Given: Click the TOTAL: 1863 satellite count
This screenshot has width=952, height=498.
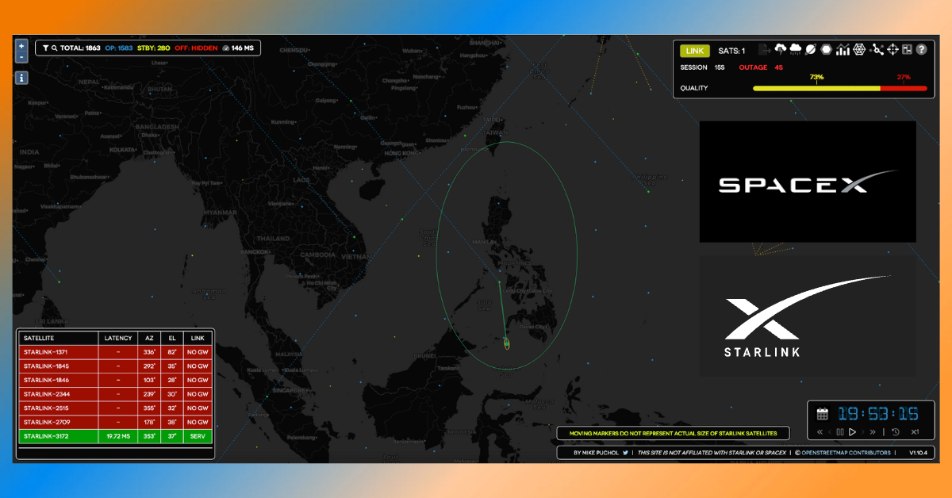Looking at the screenshot, I should (x=82, y=48).
